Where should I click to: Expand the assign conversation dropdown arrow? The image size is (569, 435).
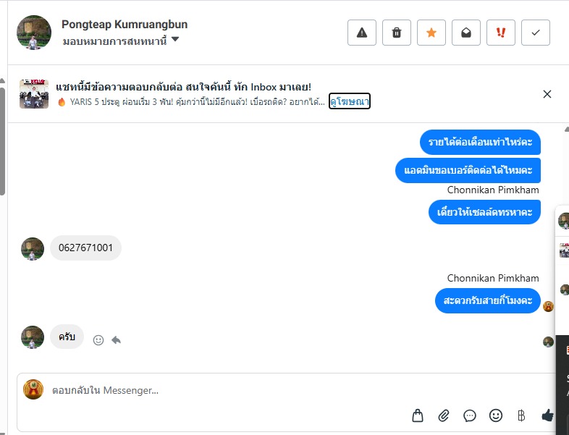[175, 39]
